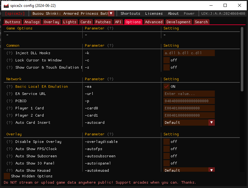Enable Auto Show IO Panel checkbox
The width and height of the screenshot is (248, 188).
(x=166, y=163)
